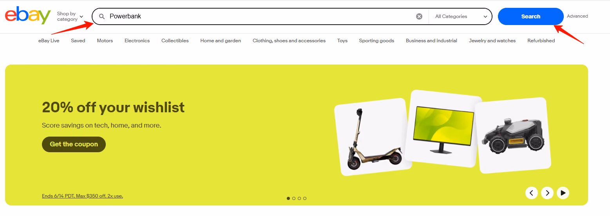The height and width of the screenshot is (216, 610).
Task: Select the Toys category
Action: 342,41
